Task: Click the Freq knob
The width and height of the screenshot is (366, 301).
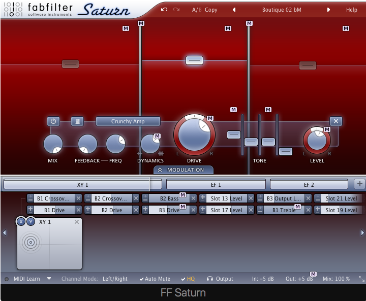Action: point(115,144)
